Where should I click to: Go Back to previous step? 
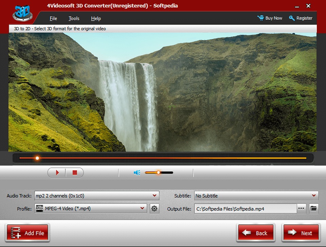[256, 233]
